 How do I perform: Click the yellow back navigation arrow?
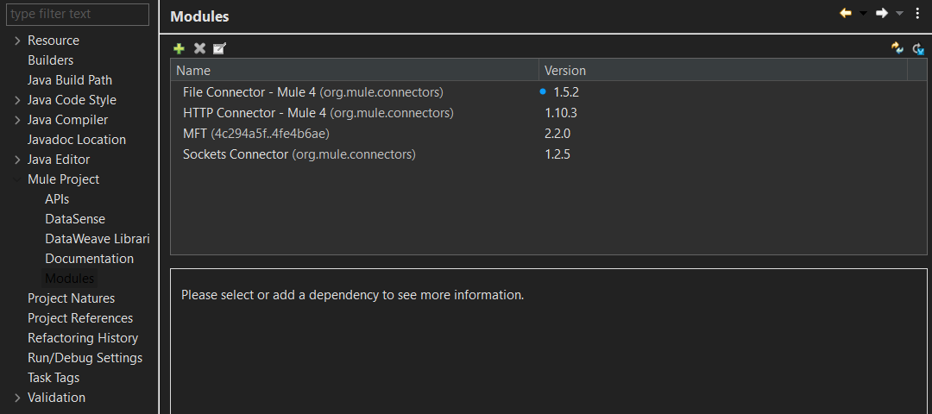(x=846, y=13)
